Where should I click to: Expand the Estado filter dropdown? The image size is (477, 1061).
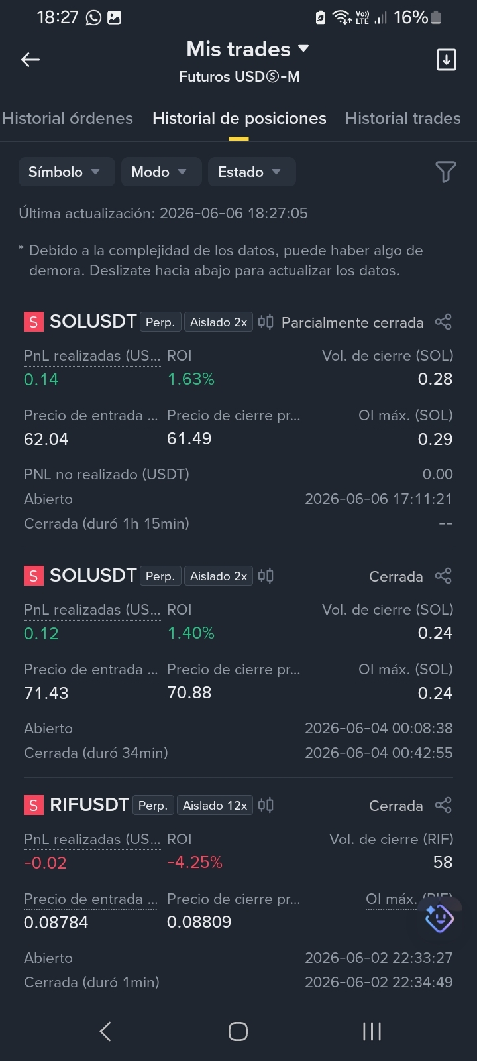(252, 172)
